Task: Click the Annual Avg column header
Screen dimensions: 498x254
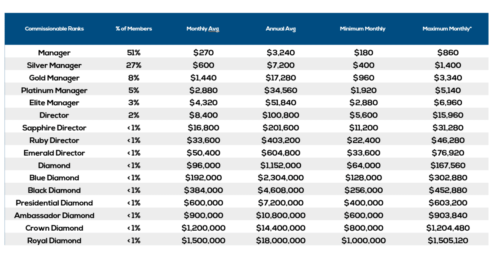Action: click(280, 29)
